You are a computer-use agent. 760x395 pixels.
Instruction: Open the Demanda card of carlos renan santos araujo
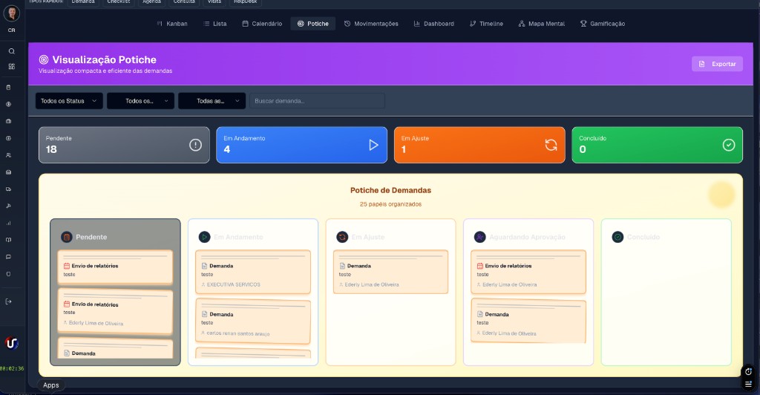click(253, 321)
